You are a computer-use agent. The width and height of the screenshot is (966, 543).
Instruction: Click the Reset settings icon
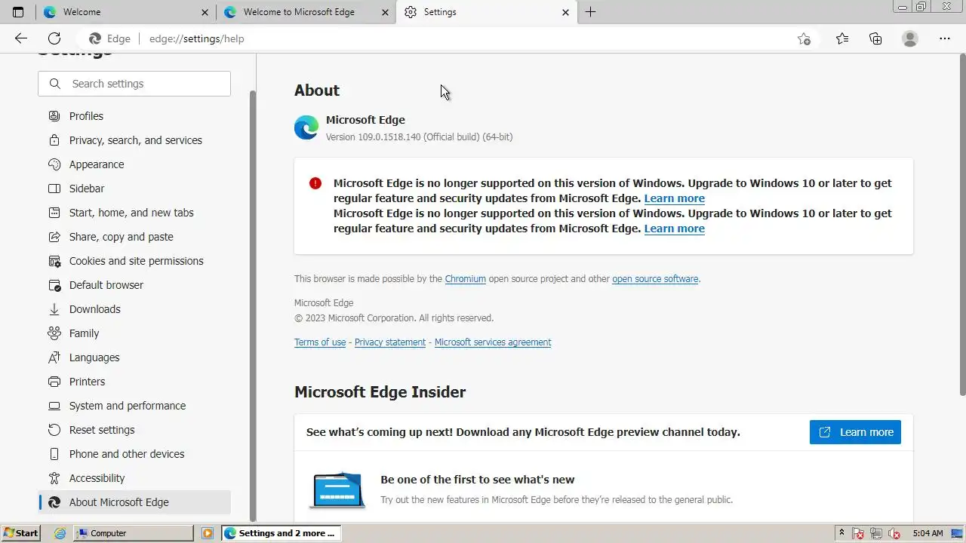point(54,430)
